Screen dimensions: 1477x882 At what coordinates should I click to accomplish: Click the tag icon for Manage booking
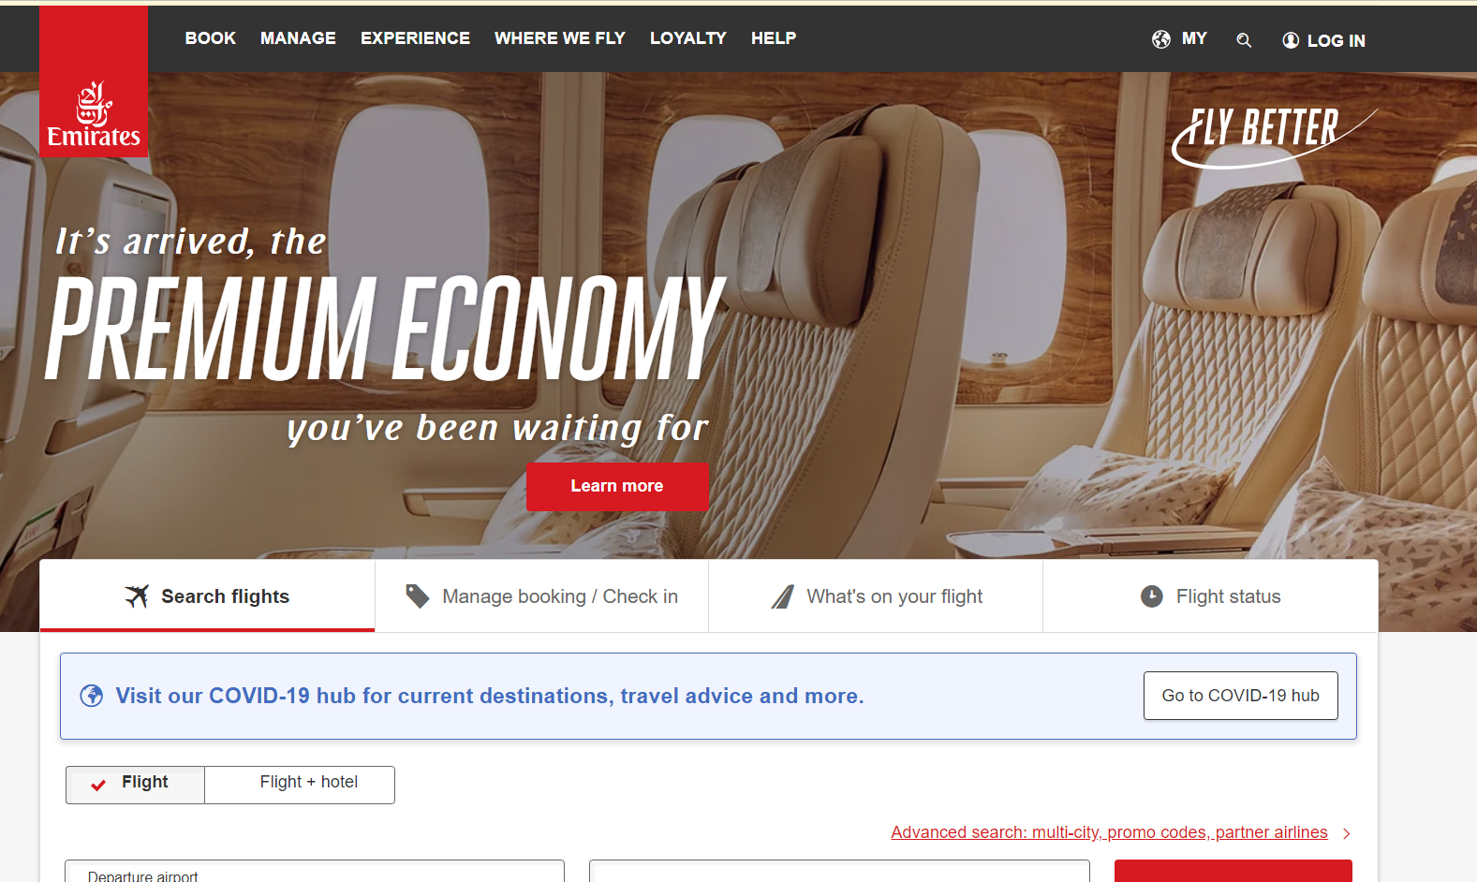[418, 596]
